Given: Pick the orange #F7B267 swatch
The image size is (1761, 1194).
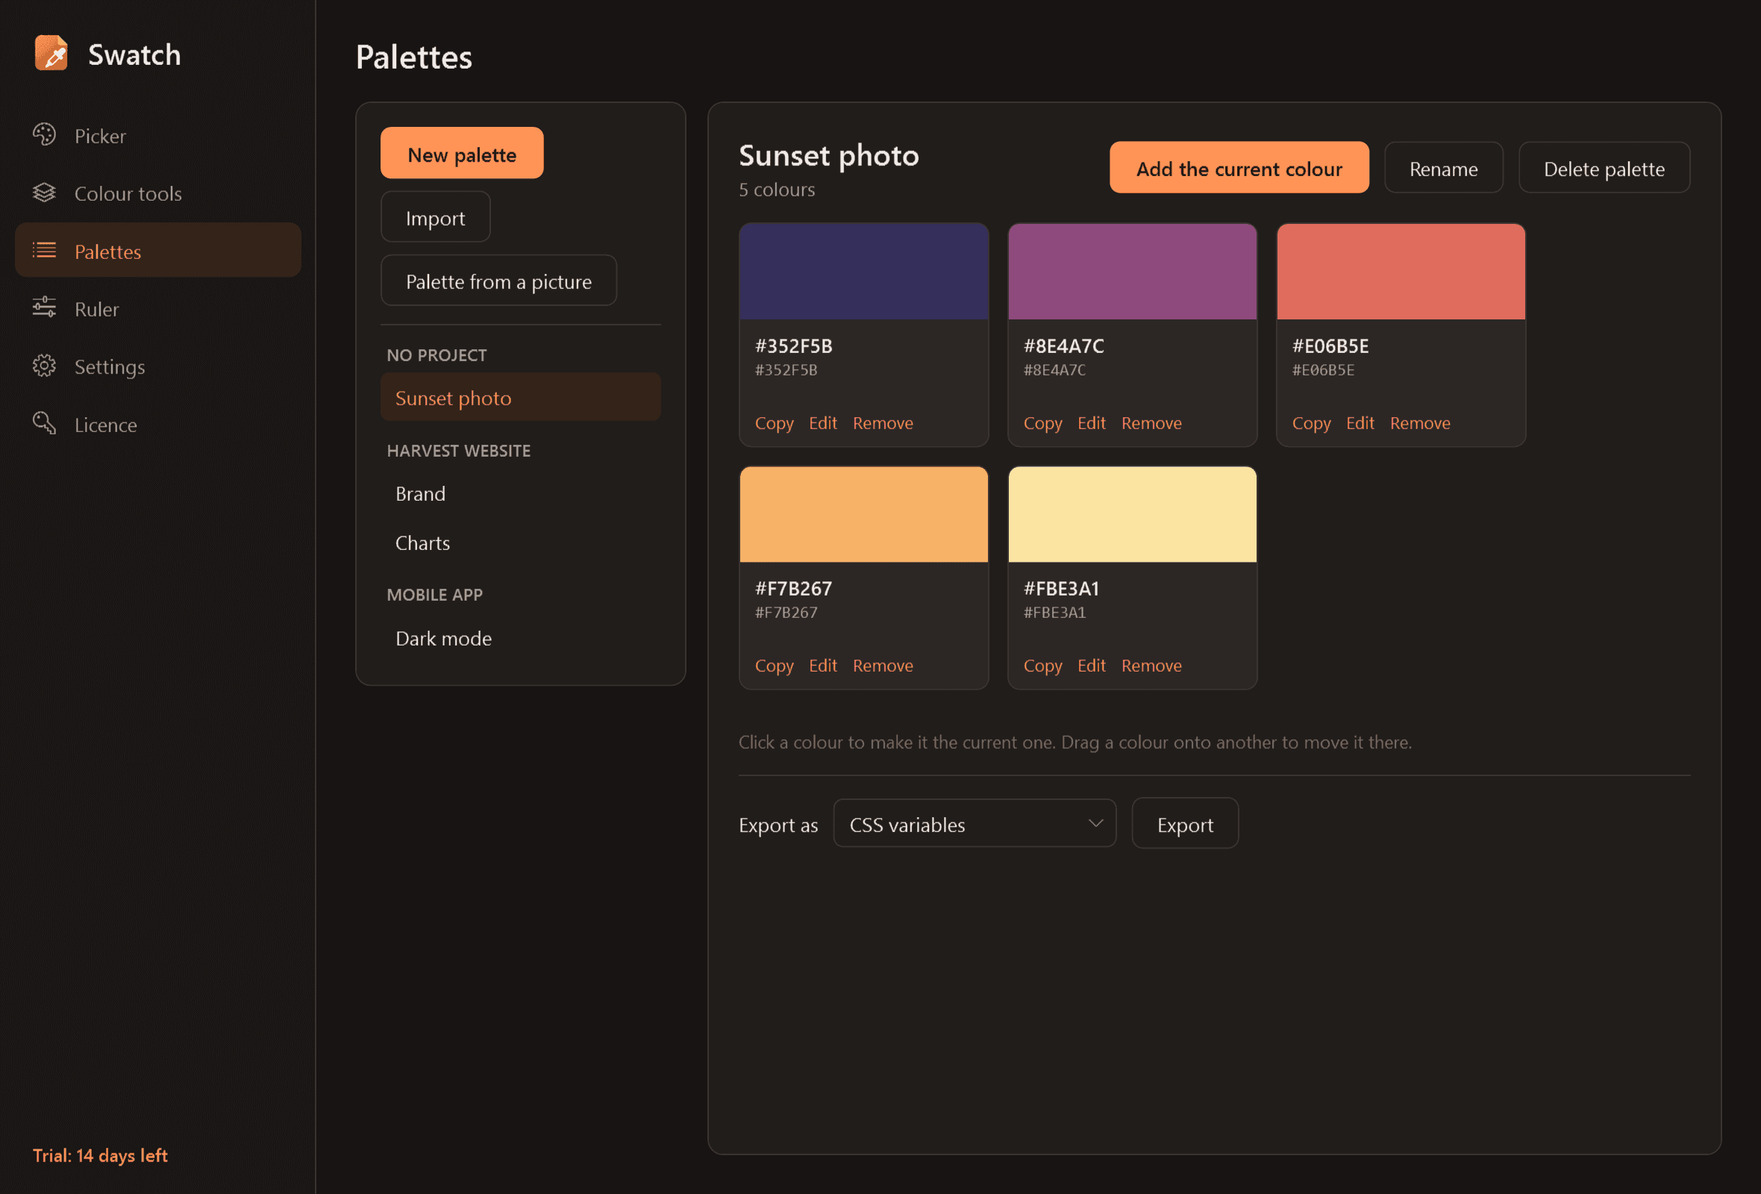Looking at the screenshot, I should tap(864, 514).
